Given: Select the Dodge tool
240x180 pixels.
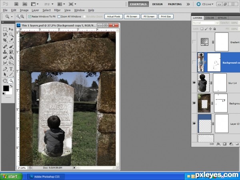Looking at the screenshot, I should pos(11,63).
